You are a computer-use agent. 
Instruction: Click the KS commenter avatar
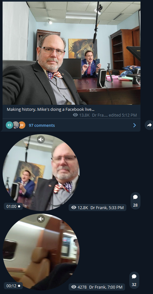(x=9, y=125)
